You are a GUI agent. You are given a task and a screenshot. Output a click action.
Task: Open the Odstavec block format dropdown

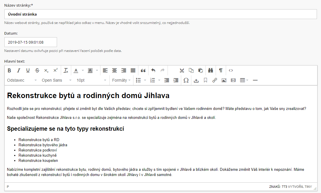coord(22,80)
